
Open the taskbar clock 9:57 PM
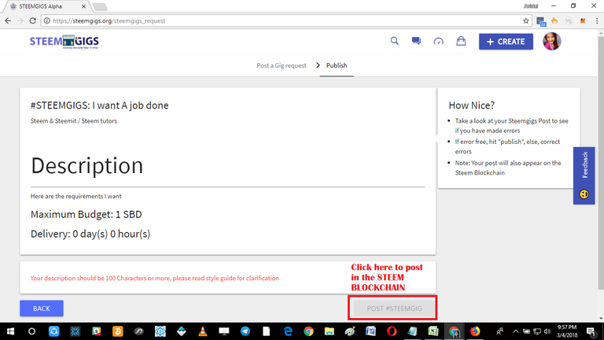coord(567,331)
